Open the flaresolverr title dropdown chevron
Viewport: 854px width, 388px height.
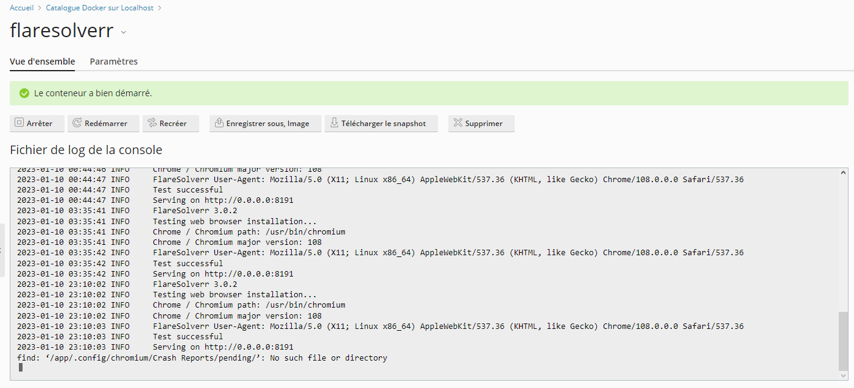[x=124, y=32]
